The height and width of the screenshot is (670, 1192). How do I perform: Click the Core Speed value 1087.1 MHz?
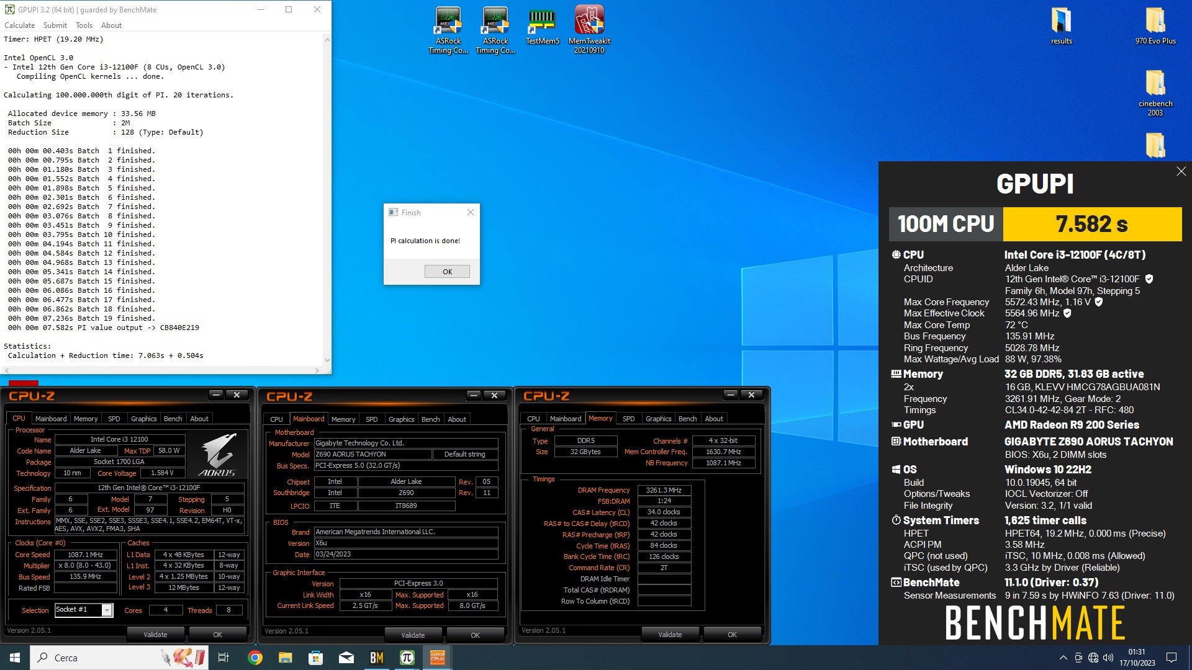pos(86,555)
